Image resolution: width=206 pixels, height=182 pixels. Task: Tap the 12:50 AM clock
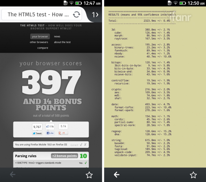pos(196,3)
